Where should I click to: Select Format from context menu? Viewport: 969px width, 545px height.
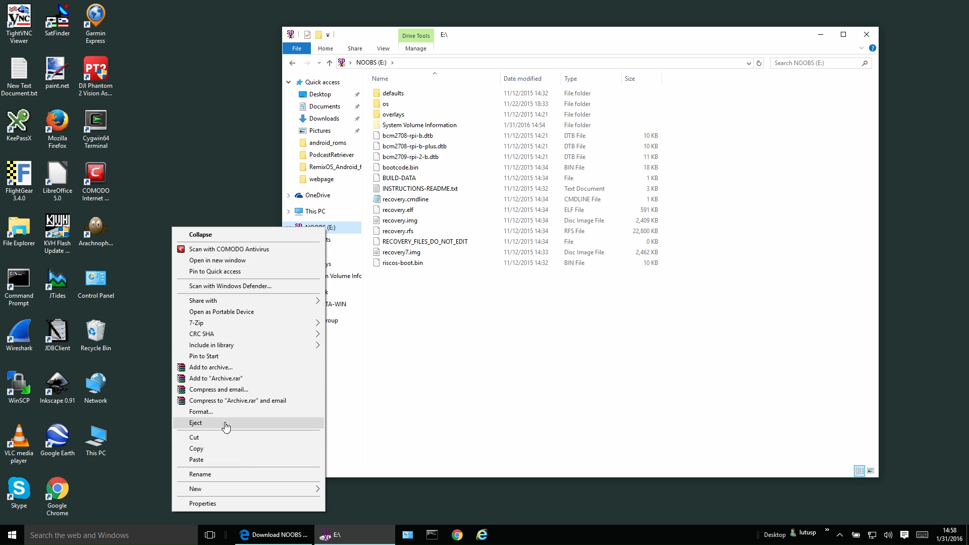tap(200, 411)
